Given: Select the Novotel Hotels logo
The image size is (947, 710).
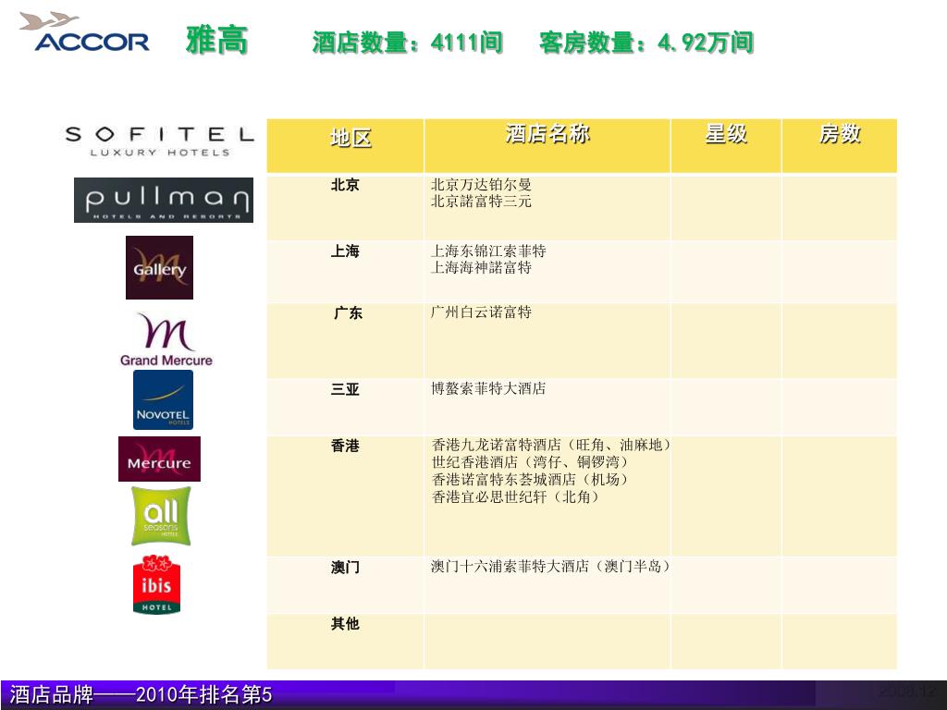Looking at the screenshot, I should pos(163,399).
